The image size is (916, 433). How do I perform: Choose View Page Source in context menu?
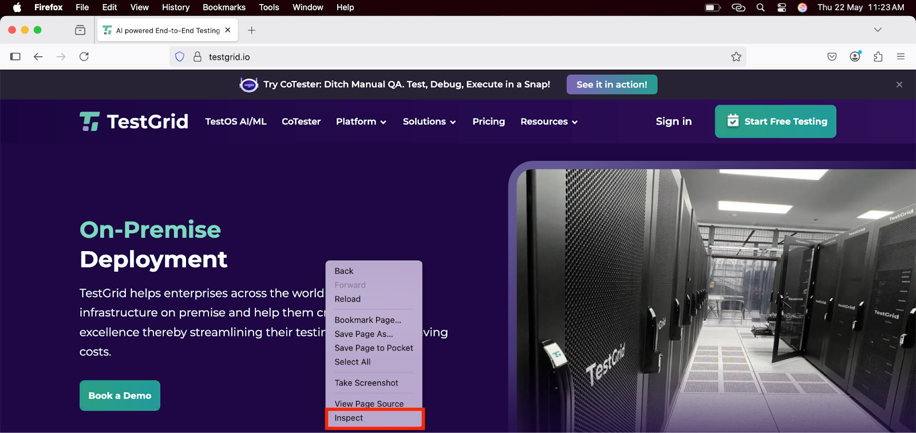[x=374, y=404]
